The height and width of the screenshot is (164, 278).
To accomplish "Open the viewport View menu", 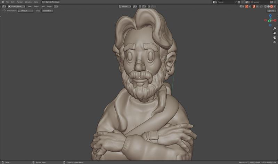I will [30, 6].
